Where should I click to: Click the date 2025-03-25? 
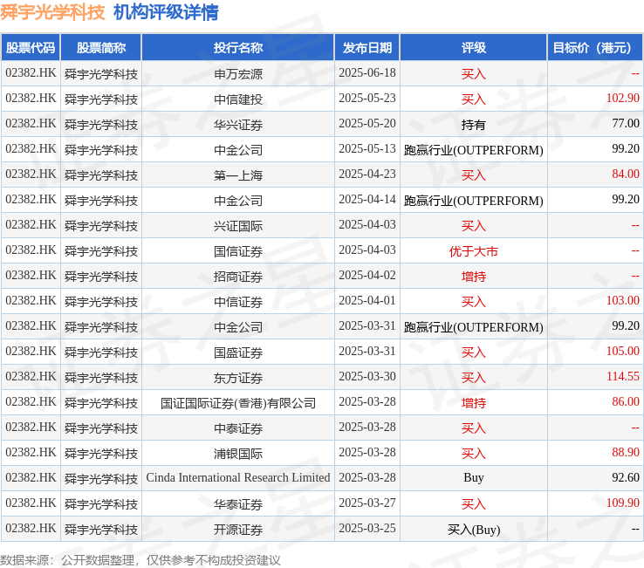367,528
